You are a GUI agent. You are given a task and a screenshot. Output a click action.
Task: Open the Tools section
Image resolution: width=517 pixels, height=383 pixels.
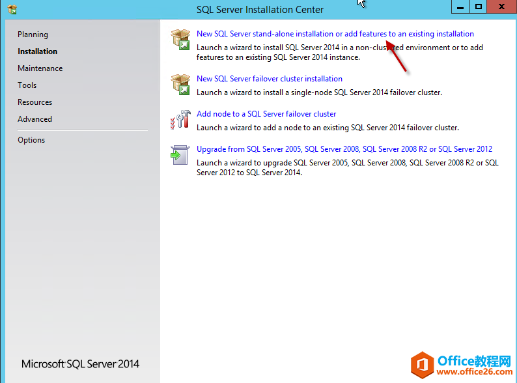27,85
